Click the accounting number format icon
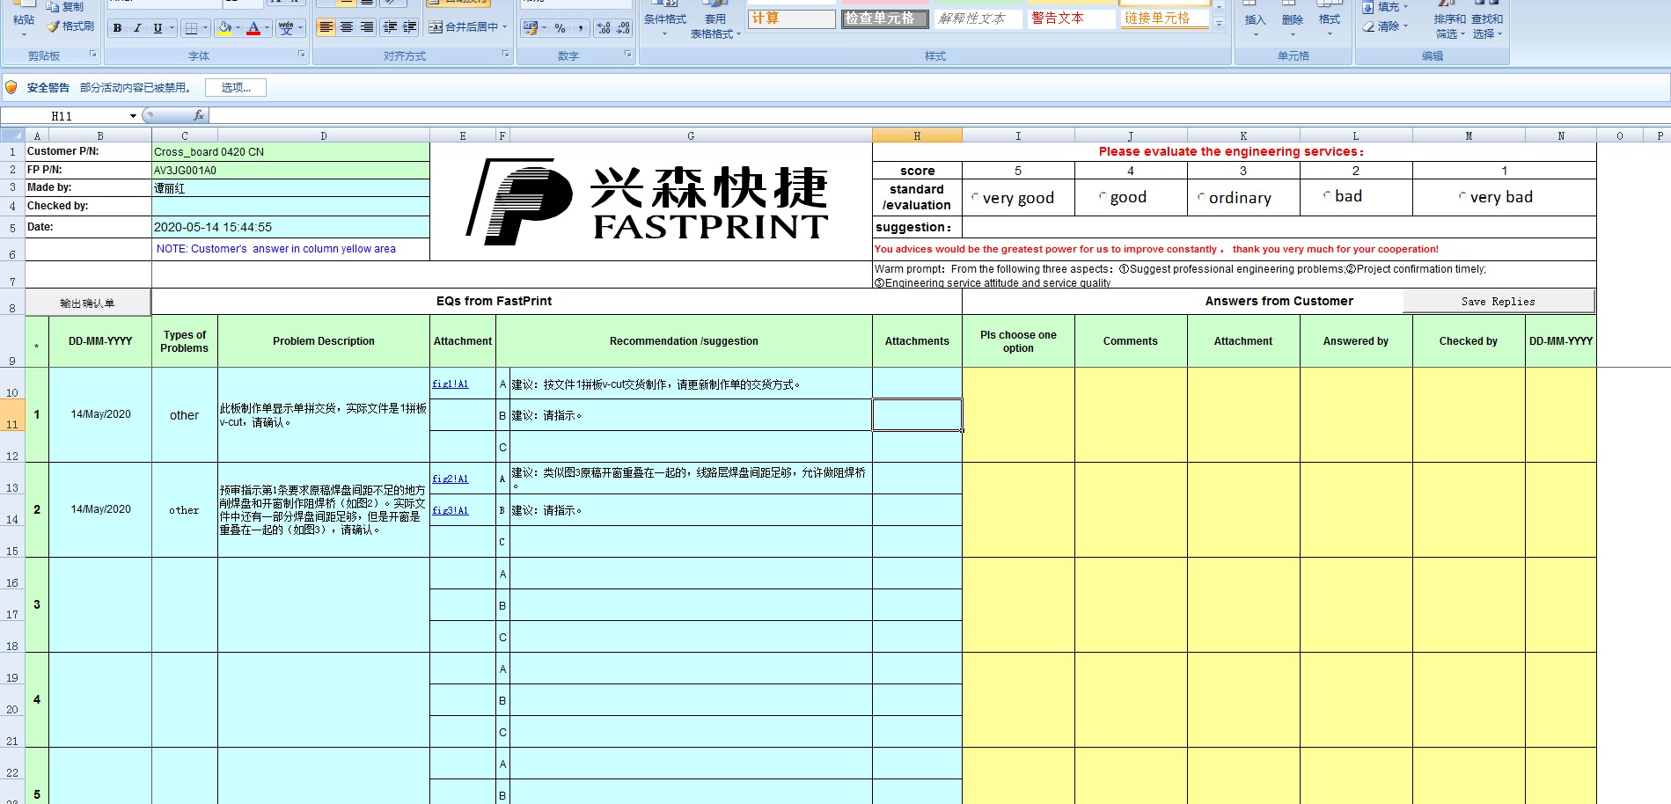The height and width of the screenshot is (804, 1671). point(530,28)
